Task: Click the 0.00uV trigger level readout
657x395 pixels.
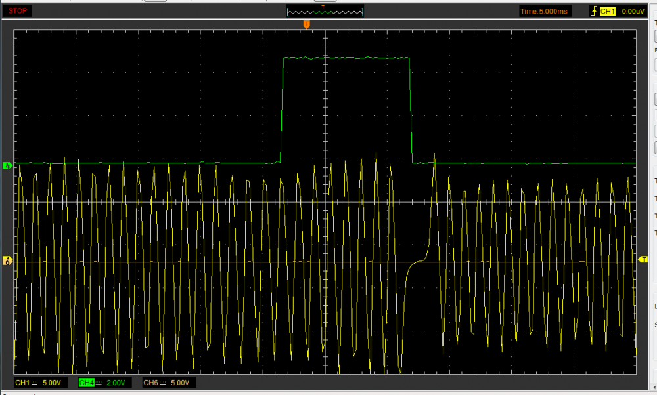Action: pos(633,11)
